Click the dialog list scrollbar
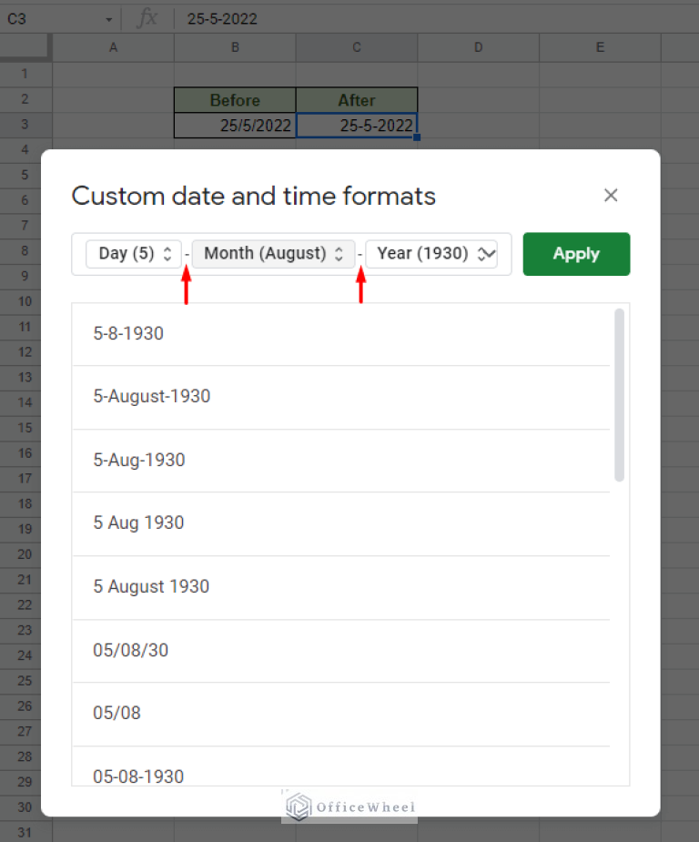The width and height of the screenshot is (699, 842). (x=620, y=391)
